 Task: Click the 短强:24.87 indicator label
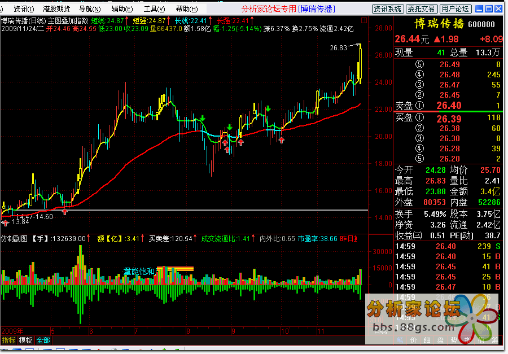coord(150,21)
